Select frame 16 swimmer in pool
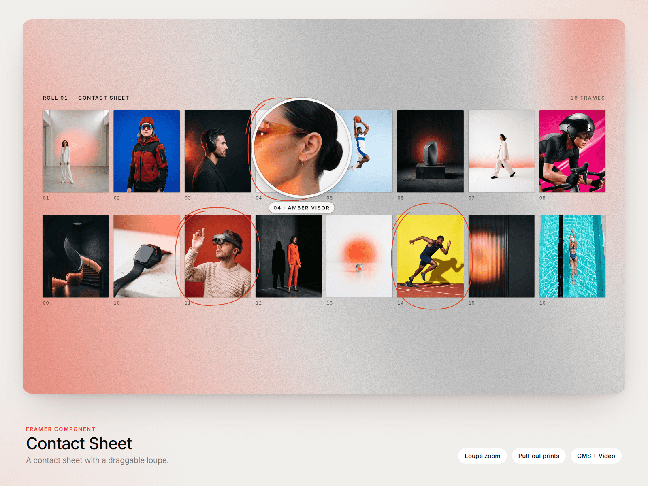648x486 pixels. (x=572, y=256)
